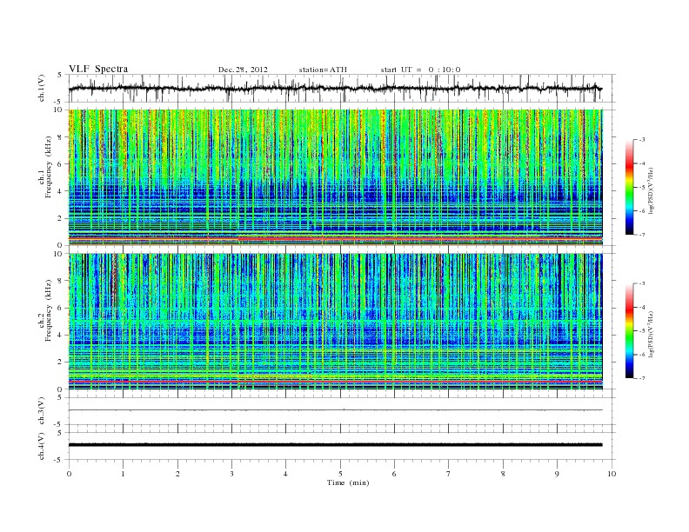Click the ch.1 frequency tick label '6'
Image resolution: width=689 pixels, height=532 pixels.
click(x=60, y=164)
